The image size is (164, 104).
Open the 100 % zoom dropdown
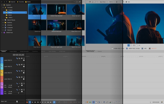[x=112, y=2]
